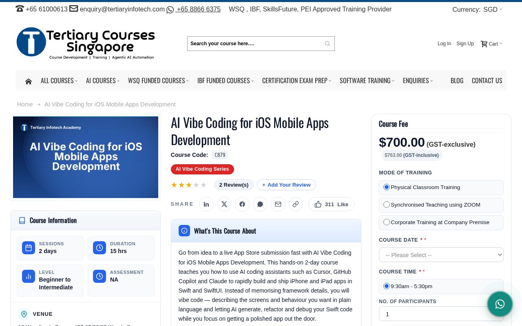Click the No. of Participants field
522x326 pixels.
point(441,314)
